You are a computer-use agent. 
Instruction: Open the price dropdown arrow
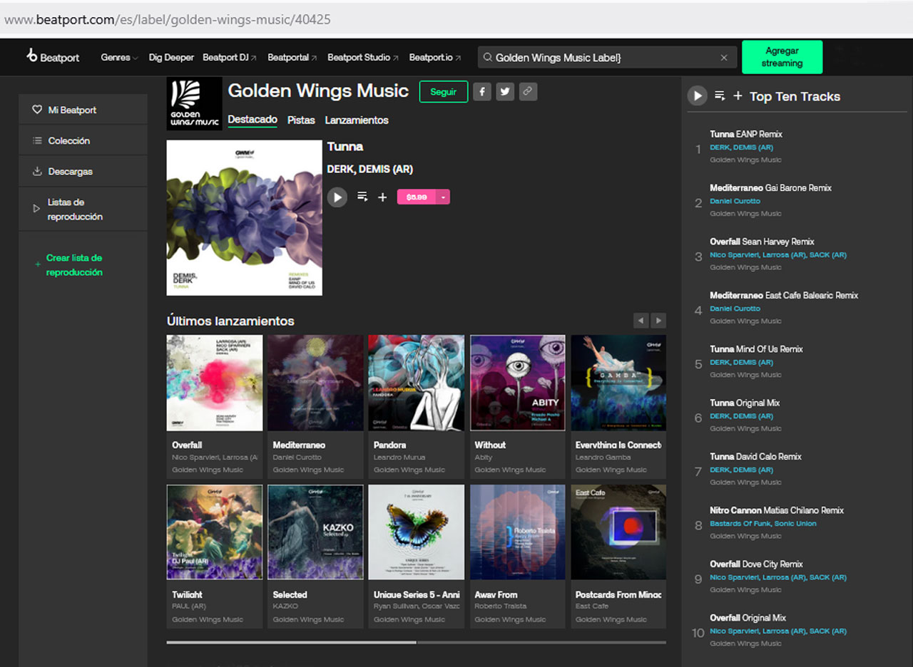pyautogui.click(x=443, y=197)
